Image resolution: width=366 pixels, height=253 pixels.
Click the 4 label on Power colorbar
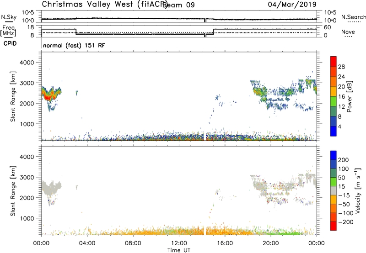click(x=340, y=126)
